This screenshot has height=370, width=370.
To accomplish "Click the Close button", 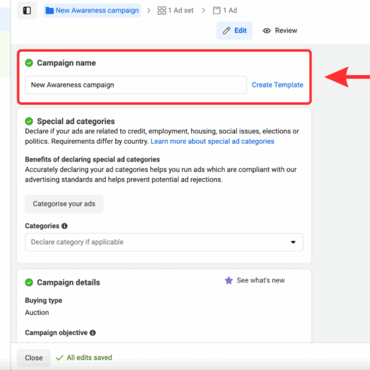I will [x=34, y=358].
